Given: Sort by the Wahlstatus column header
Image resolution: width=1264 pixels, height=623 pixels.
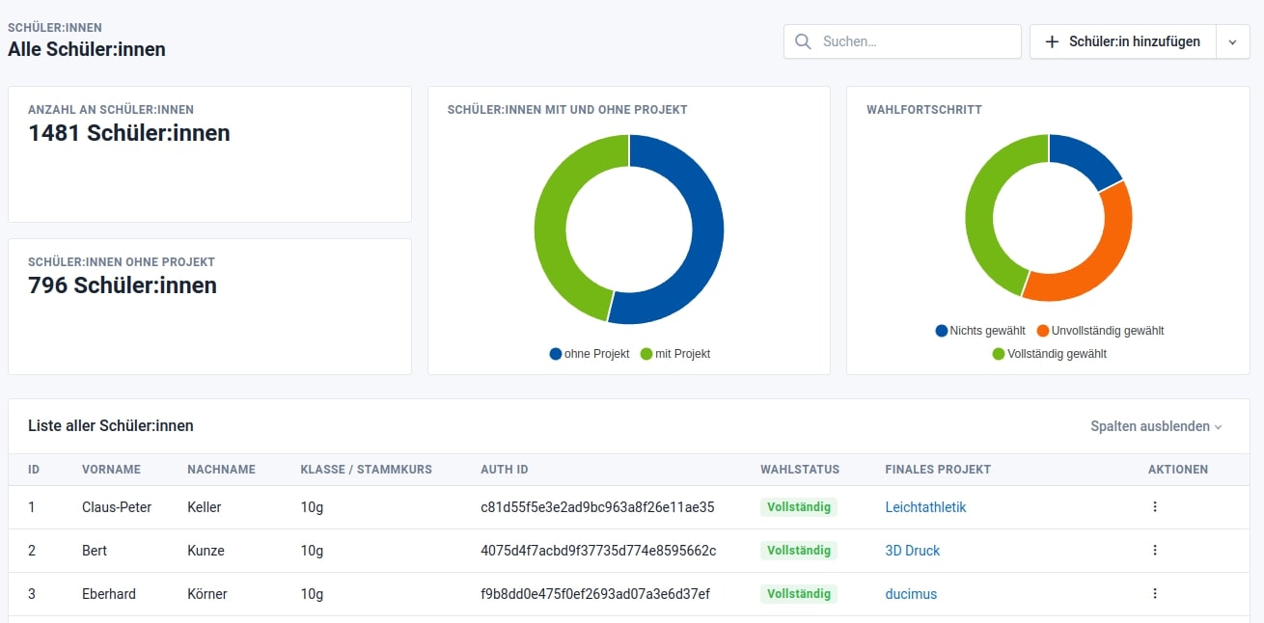Looking at the screenshot, I should [800, 470].
